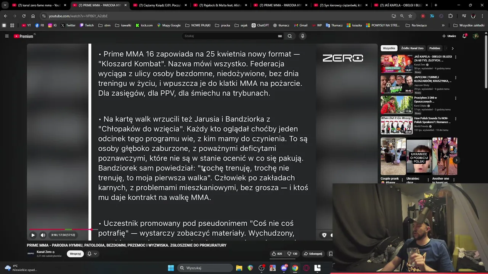Show more bookmarks chevron
Viewport: 488px width, 274px height.
[x=443, y=25]
